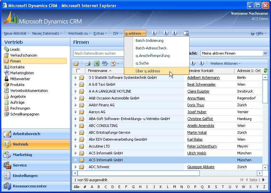Viewport: 271px width, 193px height.
Task: Click the Angebote icon in the sidebar
Action: tap(7, 96)
